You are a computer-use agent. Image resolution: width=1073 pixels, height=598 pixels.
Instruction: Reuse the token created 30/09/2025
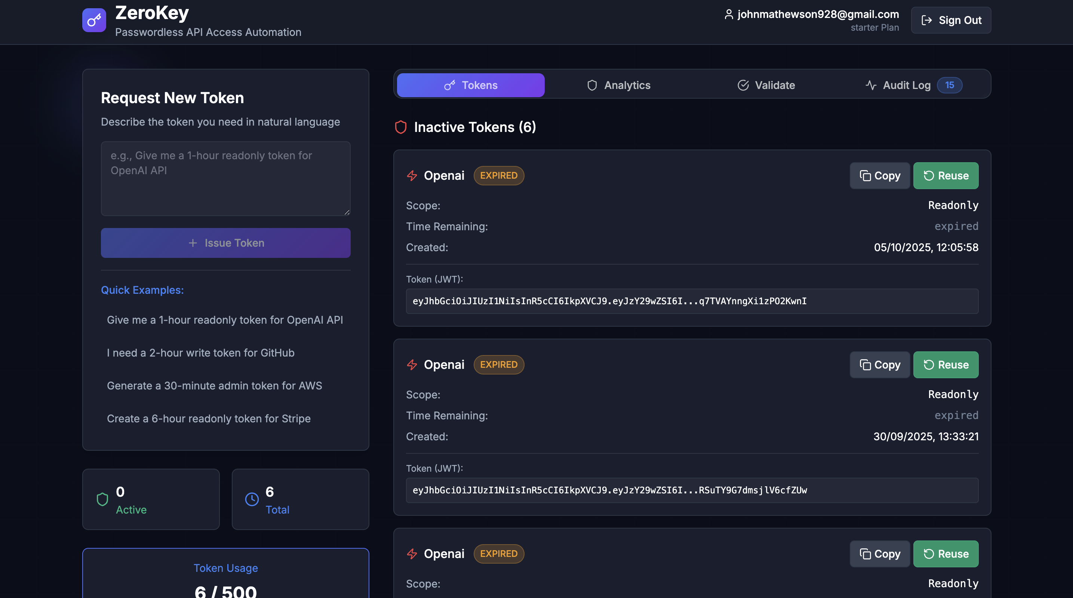[x=945, y=364]
